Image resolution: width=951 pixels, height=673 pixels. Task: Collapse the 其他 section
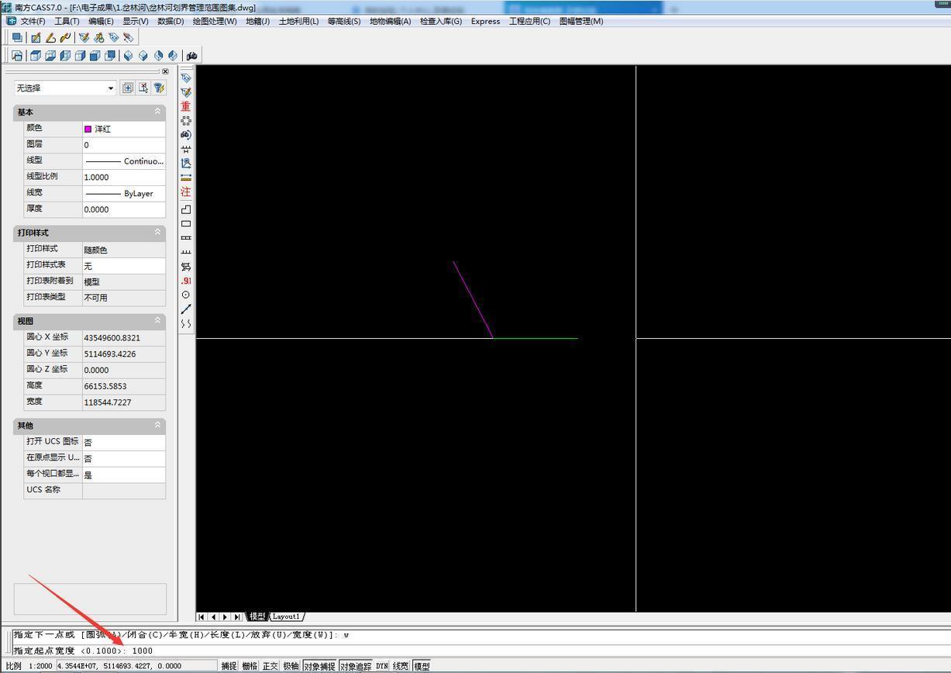(x=157, y=425)
